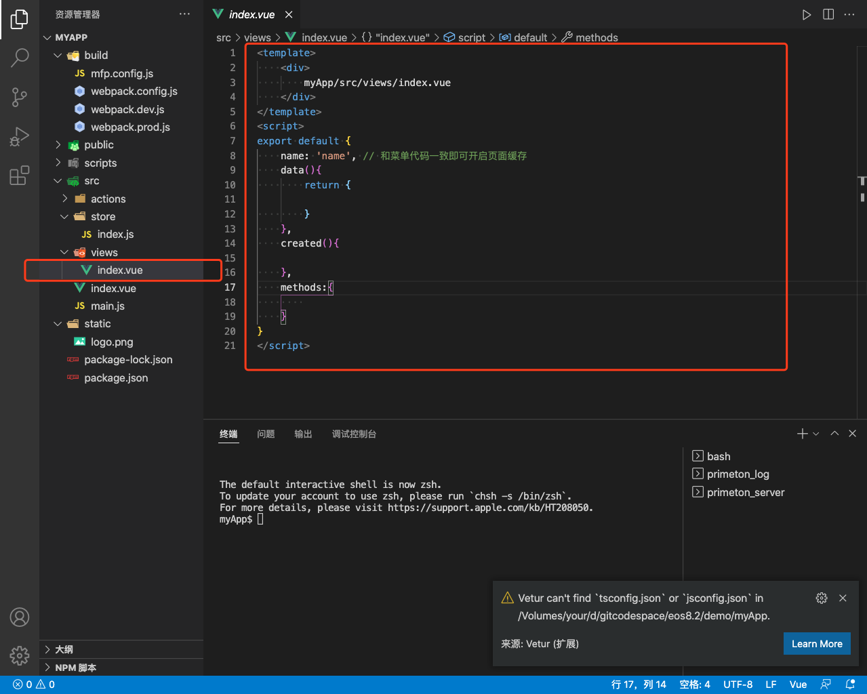Viewport: 867px width, 694px height.
Task: Click the Run button in editor title bar
Action: [806, 14]
